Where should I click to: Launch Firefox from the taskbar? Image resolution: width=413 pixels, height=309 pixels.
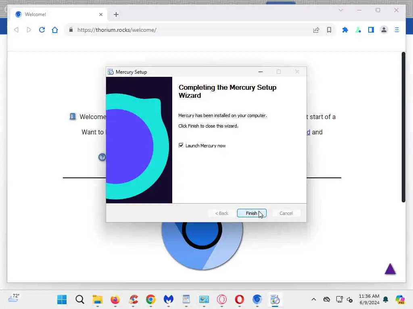coord(115,299)
